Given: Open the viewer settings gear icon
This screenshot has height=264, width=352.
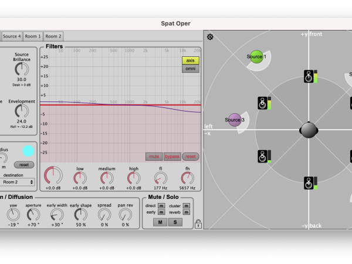Looking at the screenshot, I should point(210,37).
